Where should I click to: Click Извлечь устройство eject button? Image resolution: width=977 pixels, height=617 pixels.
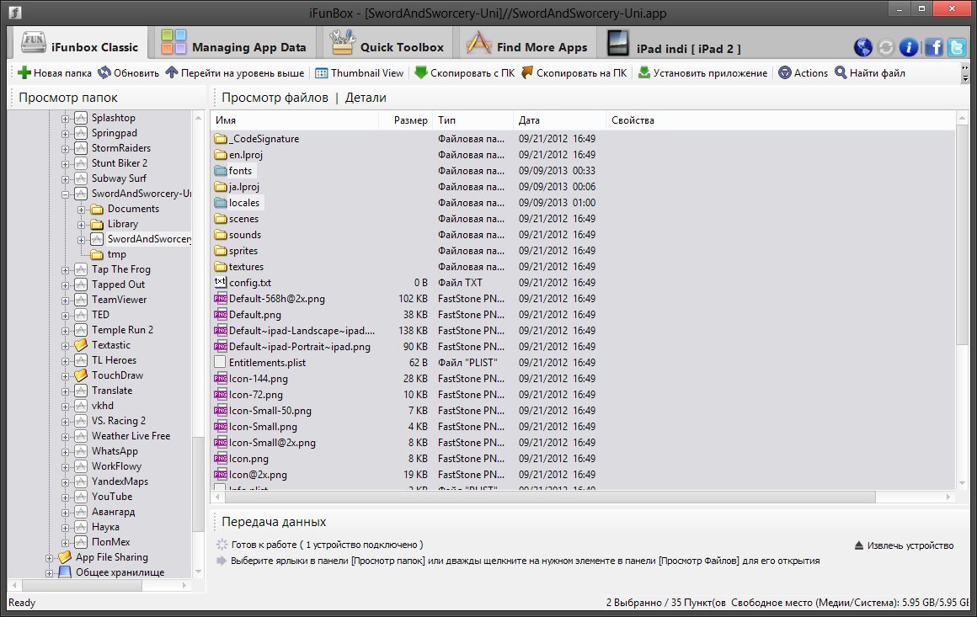point(904,545)
